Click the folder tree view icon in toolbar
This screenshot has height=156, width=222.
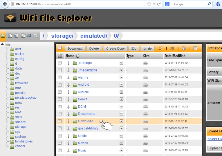pyautogui.click(x=161, y=49)
